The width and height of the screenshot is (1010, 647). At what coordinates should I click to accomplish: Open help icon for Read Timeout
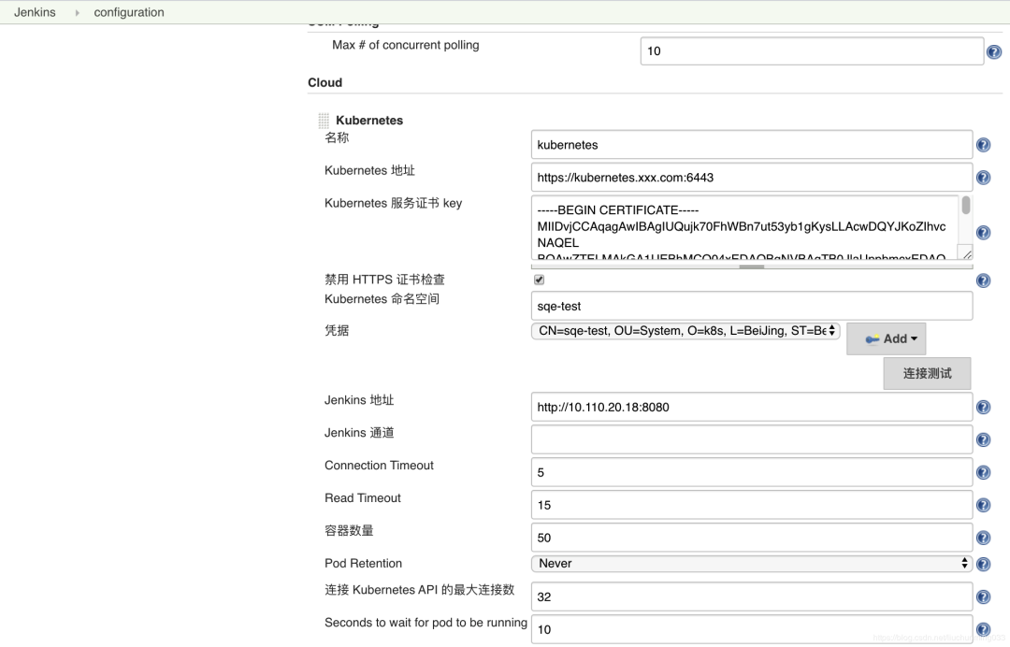[x=983, y=506]
